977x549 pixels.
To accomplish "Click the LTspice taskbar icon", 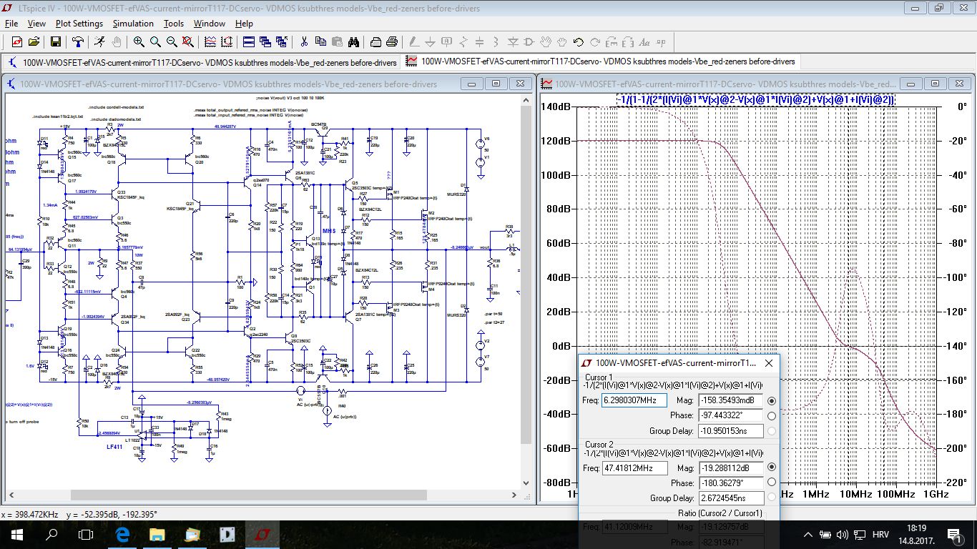I will point(261,534).
